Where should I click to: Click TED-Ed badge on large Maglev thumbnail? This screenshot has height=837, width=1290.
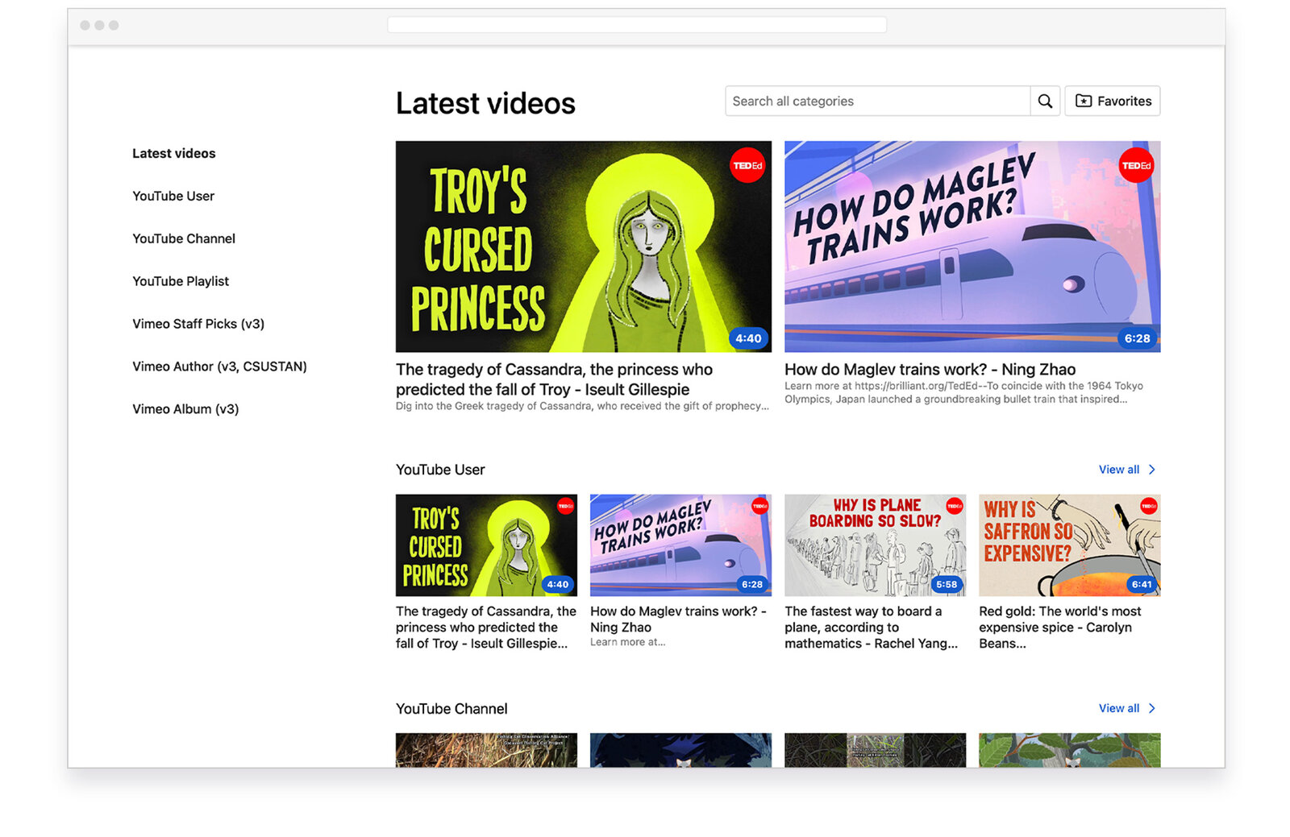1136,166
